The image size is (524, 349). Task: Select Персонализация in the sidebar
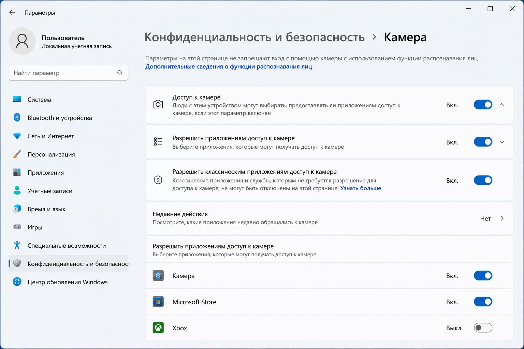coord(68,154)
